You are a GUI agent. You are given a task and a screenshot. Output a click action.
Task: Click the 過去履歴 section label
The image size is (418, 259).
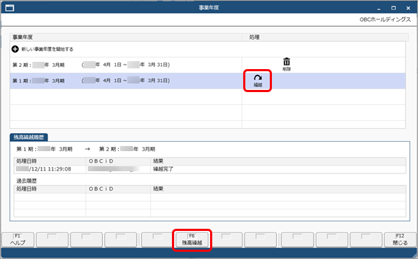pyautogui.click(x=27, y=181)
